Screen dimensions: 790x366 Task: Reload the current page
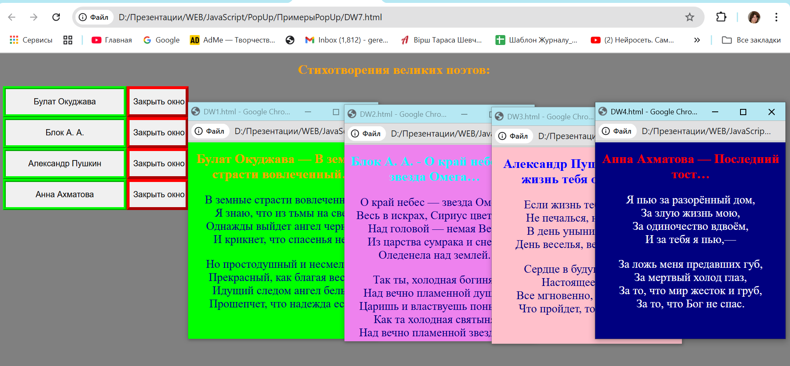pyautogui.click(x=56, y=17)
